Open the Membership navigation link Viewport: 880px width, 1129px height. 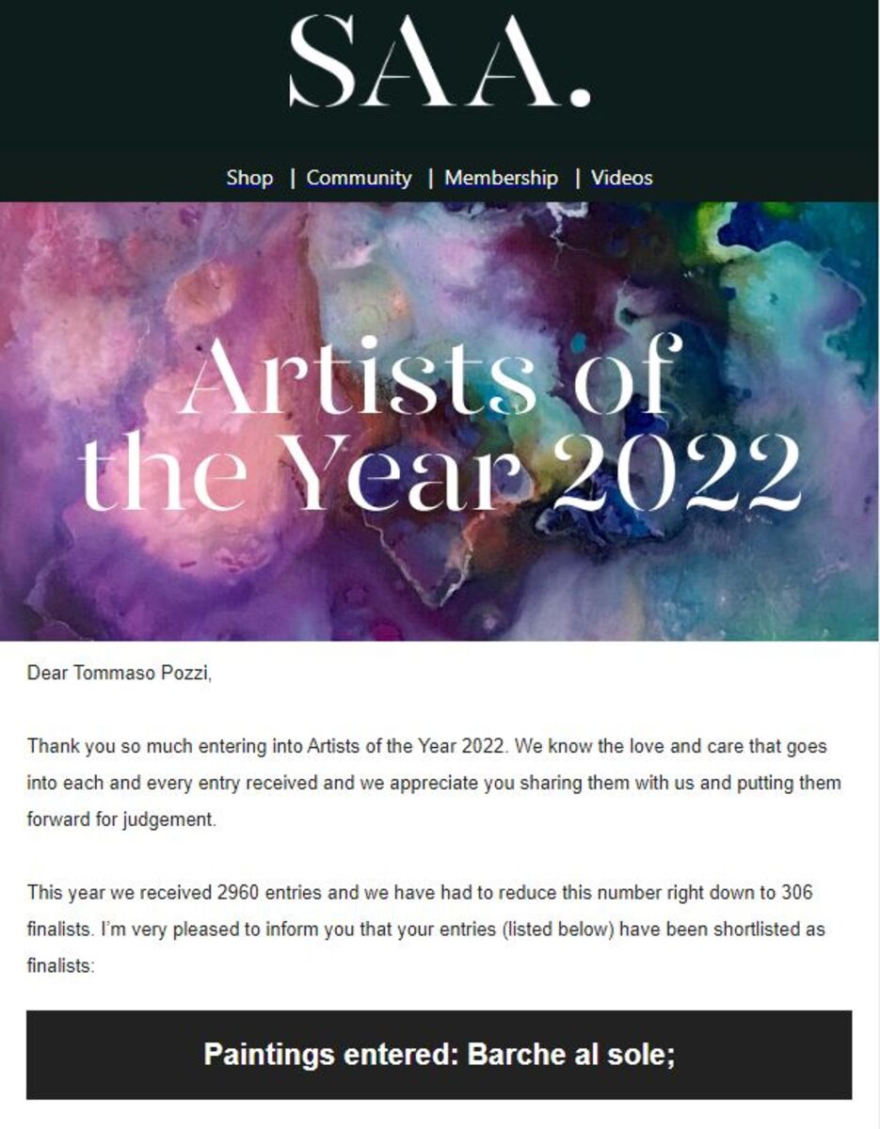pos(501,178)
